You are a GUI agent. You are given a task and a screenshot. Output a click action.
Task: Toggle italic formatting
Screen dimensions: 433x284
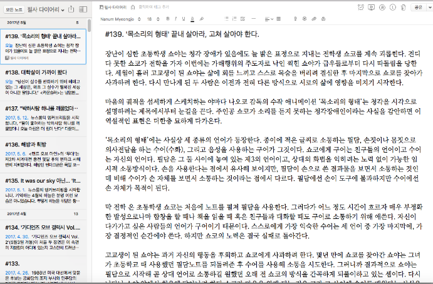pos(175,19)
